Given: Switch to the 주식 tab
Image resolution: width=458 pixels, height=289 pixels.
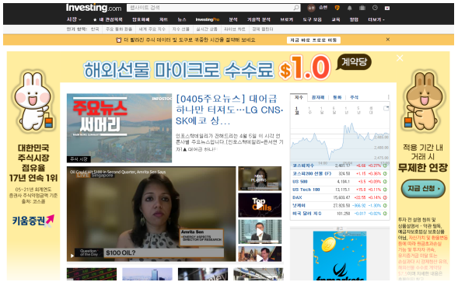Looking at the screenshot, I should 354,98.
